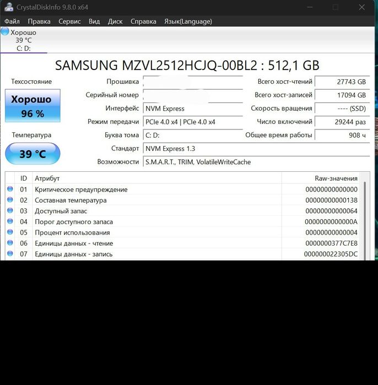Minimize the CrystalDiskInfo window

(x=310, y=7)
